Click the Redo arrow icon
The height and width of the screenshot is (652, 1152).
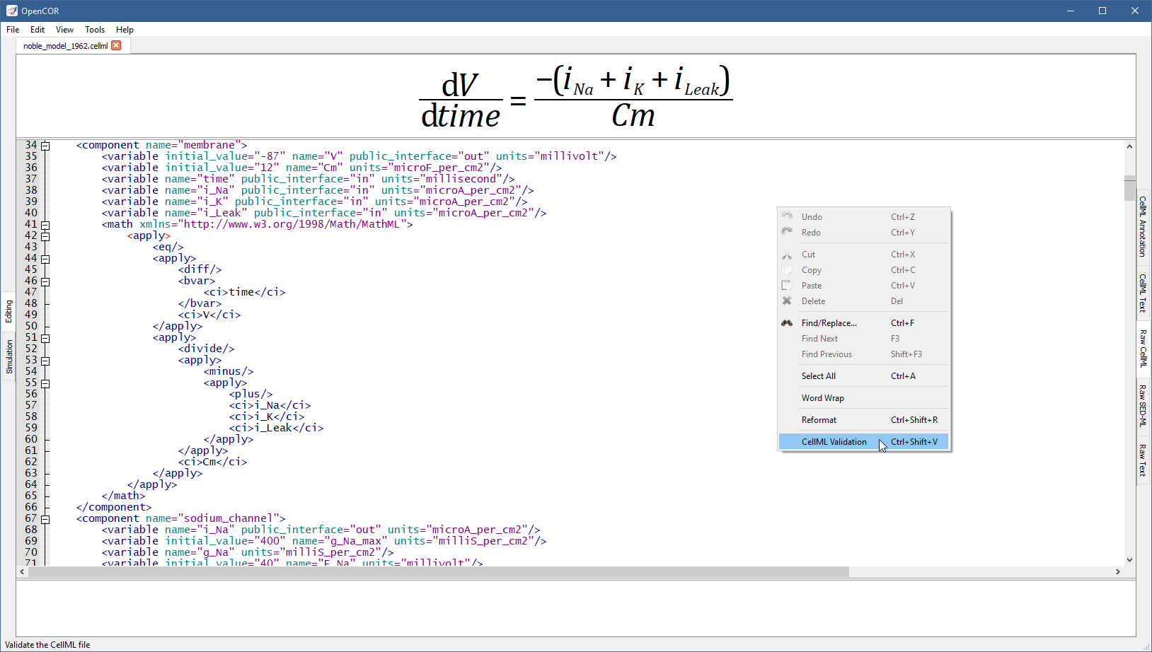tap(787, 232)
